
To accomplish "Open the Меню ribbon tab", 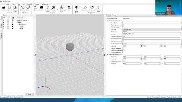I will tap(7, 4).
